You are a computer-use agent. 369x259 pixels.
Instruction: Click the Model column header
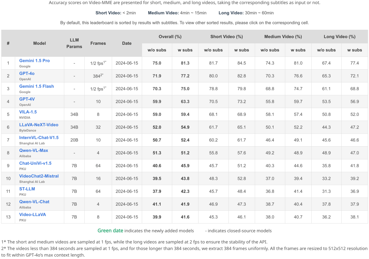click(x=40, y=43)
